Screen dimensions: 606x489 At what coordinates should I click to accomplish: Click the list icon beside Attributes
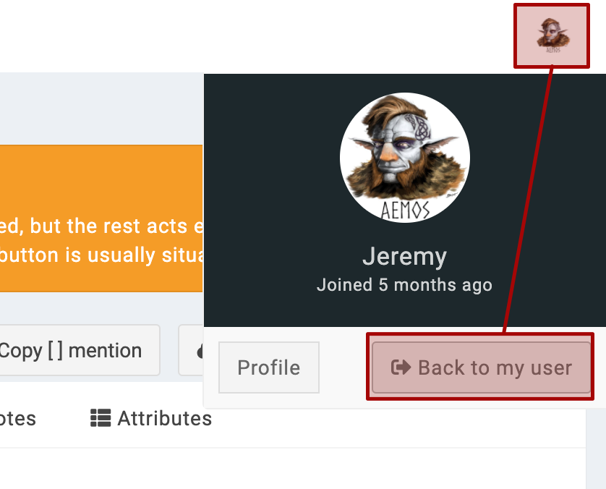point(101,418)
